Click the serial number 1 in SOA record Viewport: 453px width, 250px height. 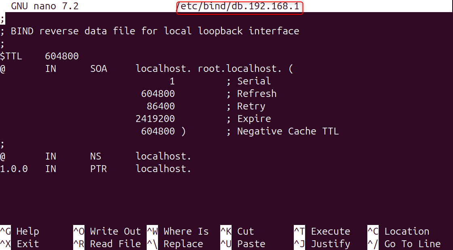tap(172, 81)
